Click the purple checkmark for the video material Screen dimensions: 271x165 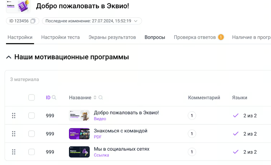coord(235,116)
